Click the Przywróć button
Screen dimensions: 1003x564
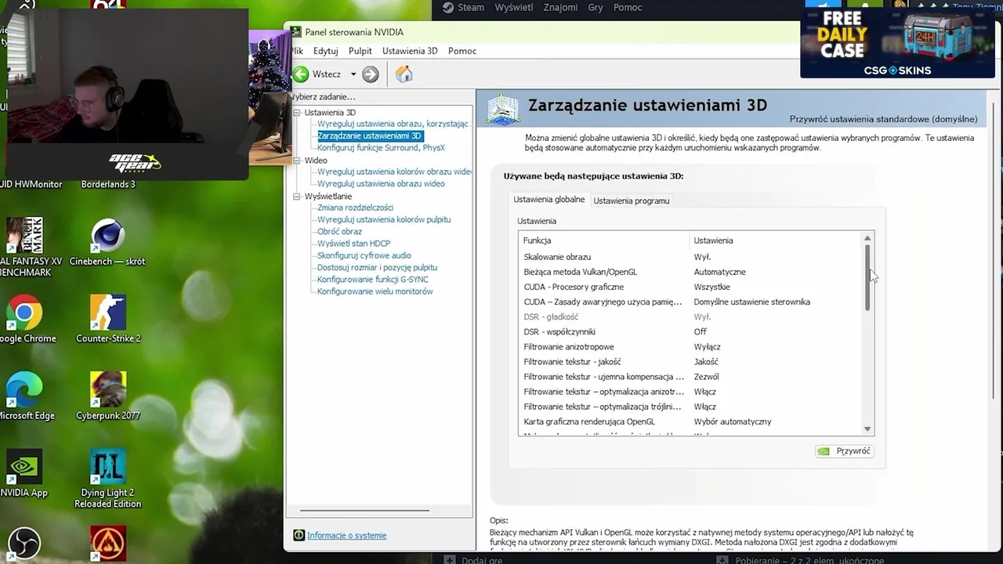845,451
